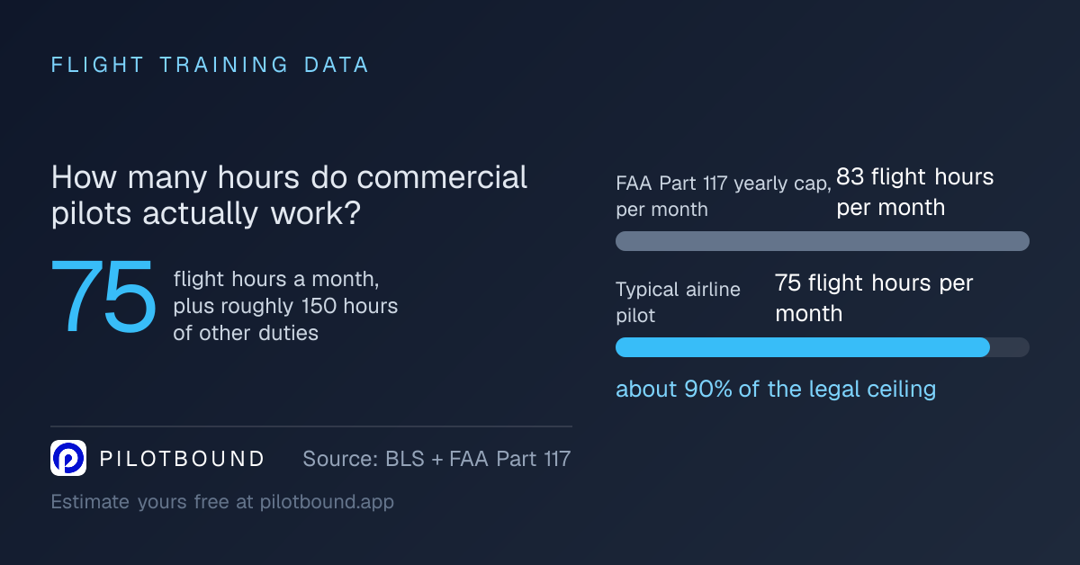This screenshot has width=1080, height=565.
Task: Click the phrase 'of other duties'
Action: (246, 333)
